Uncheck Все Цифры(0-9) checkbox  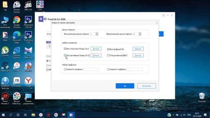(x=108, y=49)
